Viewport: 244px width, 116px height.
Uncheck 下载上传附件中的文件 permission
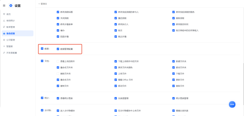pyautogui.click(x=115, y=61)
